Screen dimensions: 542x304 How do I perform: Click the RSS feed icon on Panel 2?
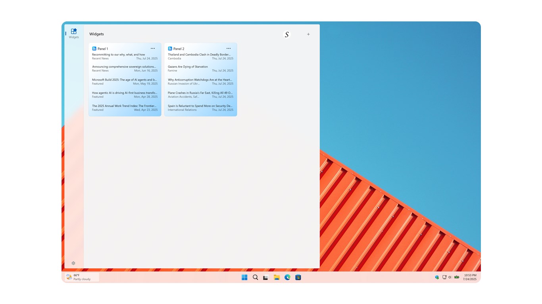[x=170, y=48]
